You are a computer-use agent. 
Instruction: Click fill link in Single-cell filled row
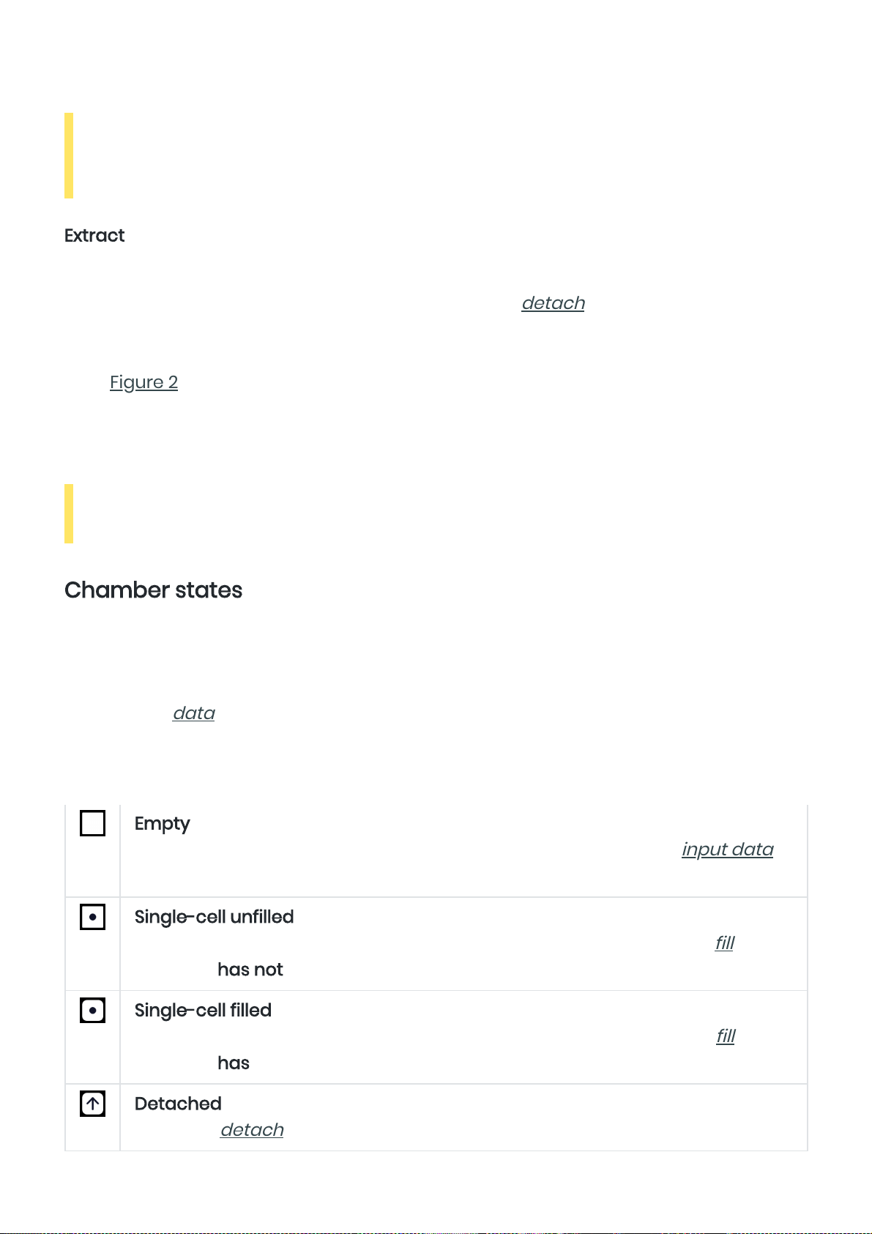tap(726, 1036)
